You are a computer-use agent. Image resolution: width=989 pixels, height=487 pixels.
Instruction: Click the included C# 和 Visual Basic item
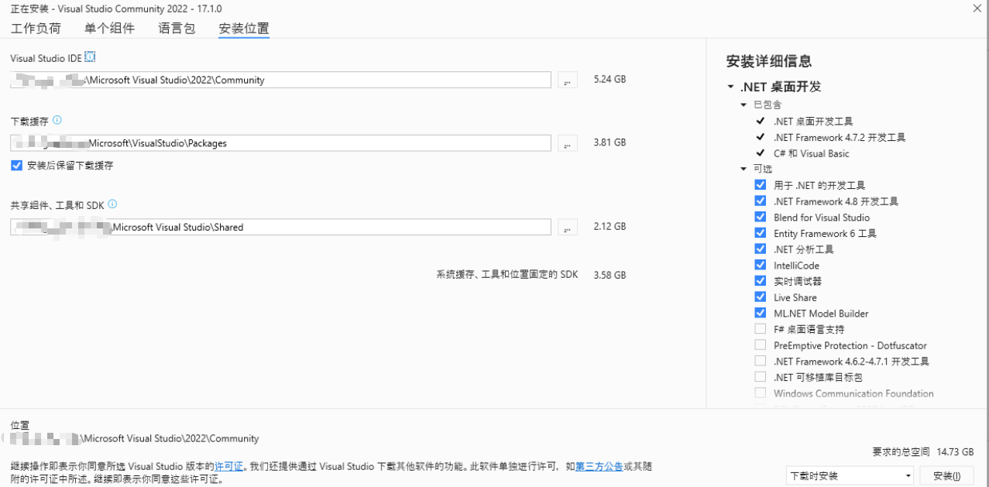pyautogui.click(x=811, y=153)
